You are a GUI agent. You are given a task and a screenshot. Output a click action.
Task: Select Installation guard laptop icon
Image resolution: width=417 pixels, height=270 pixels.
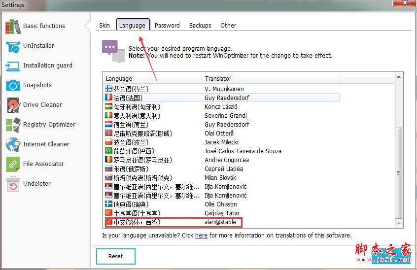point(13,66)
